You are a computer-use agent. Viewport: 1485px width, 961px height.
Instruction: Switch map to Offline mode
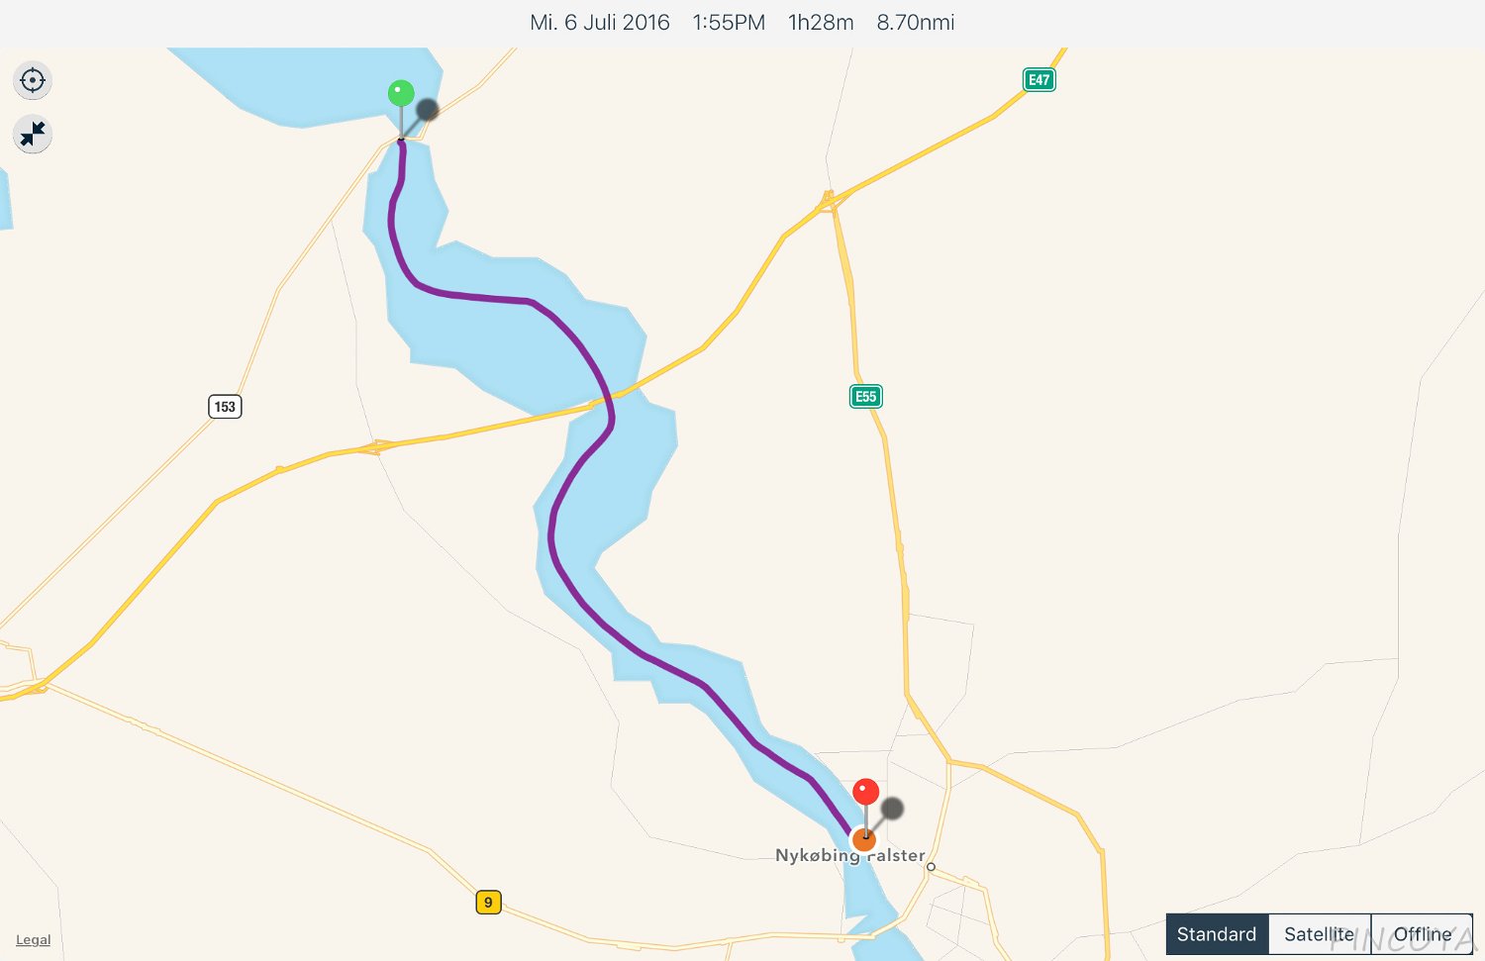[1422, 934]
